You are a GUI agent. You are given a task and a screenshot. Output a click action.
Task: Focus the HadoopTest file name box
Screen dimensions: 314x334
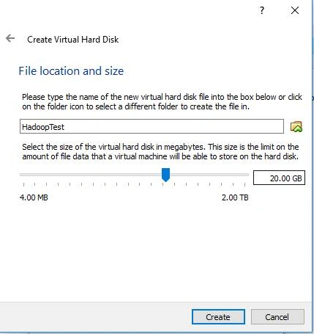152,126
